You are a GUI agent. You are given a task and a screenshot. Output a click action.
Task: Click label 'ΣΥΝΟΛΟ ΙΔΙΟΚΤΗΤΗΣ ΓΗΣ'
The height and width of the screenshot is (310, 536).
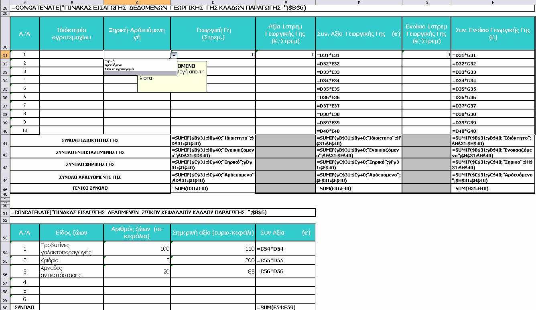90,141
